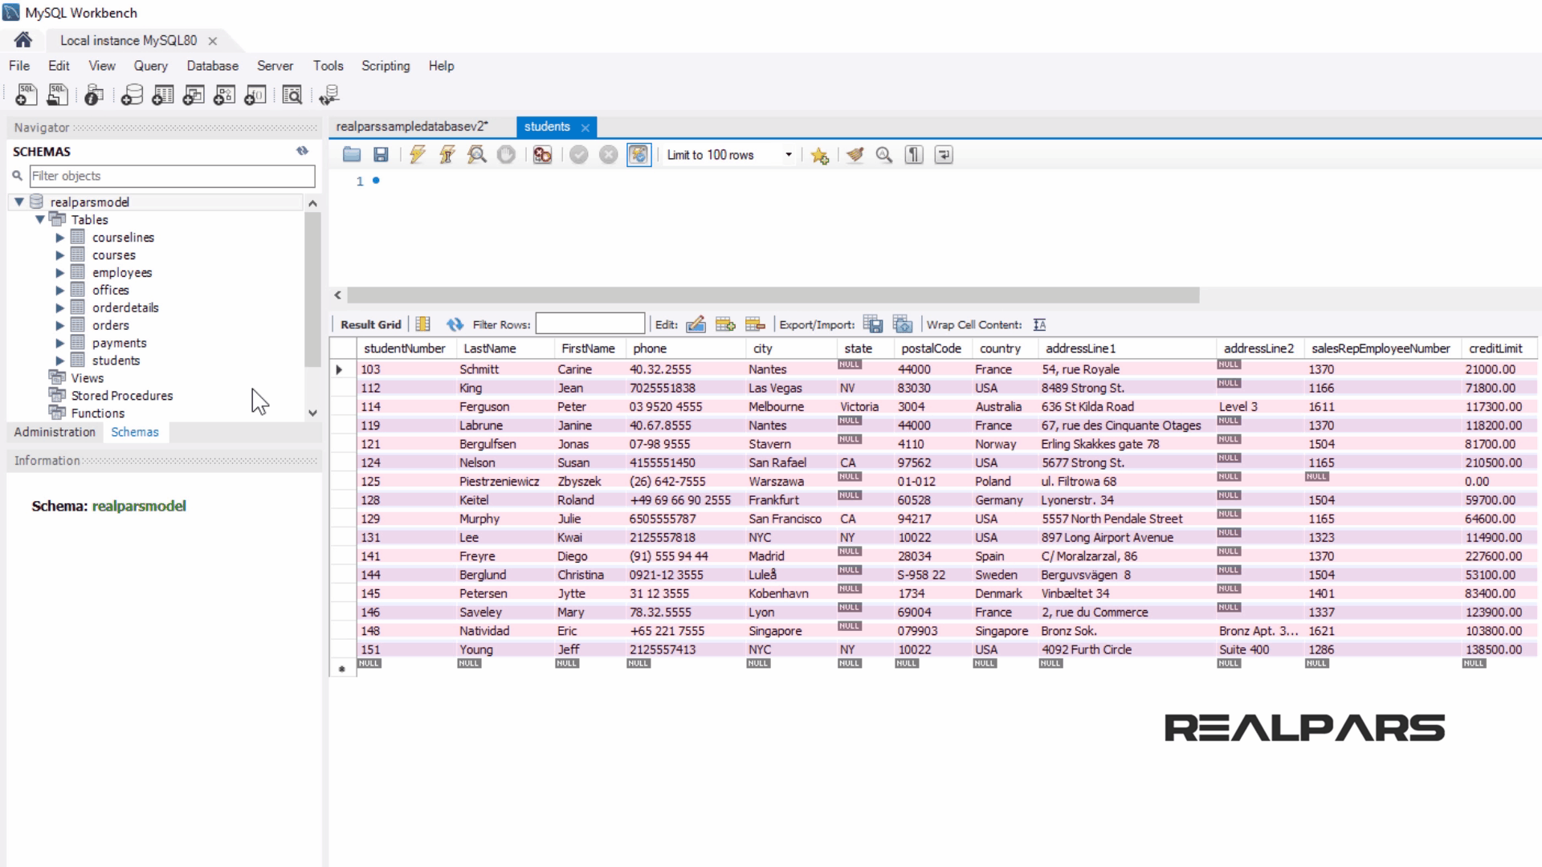Image resolution: width=1542 pixels, height=867 pixels.
Task: Click the Result Grid label
Action: coord(370,324)
